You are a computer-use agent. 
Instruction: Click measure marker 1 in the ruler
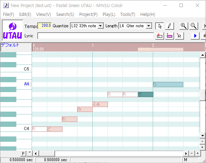click(93, 45)
